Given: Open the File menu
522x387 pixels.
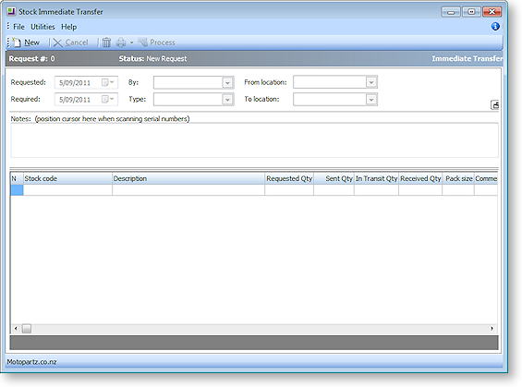Looking at the screenshot, I should 18,27.
